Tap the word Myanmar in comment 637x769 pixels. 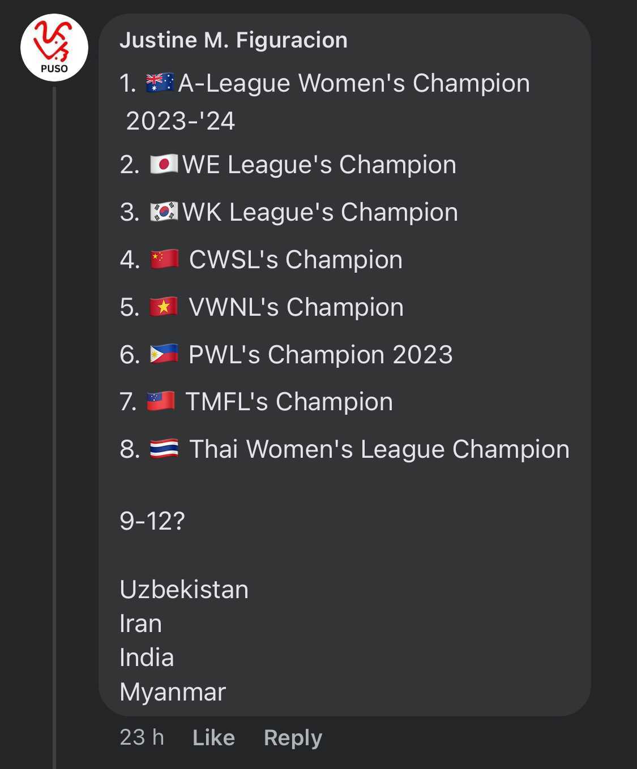173,692
